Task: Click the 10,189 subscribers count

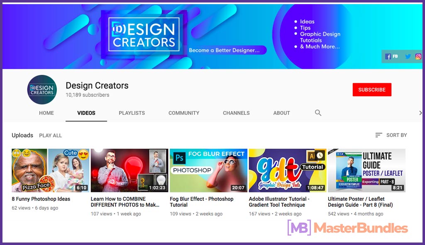Action: (x=88, y=95)
